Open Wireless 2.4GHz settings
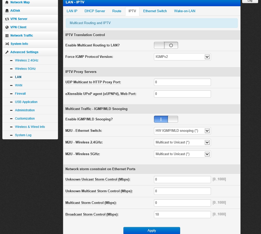The height and width of the screenshot is (234, 261). (27, 60)
